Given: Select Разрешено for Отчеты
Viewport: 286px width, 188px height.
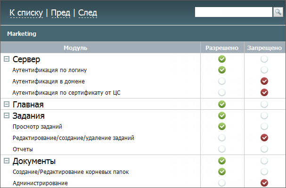Looking at the screenshot, I should [x=222, y=149].
